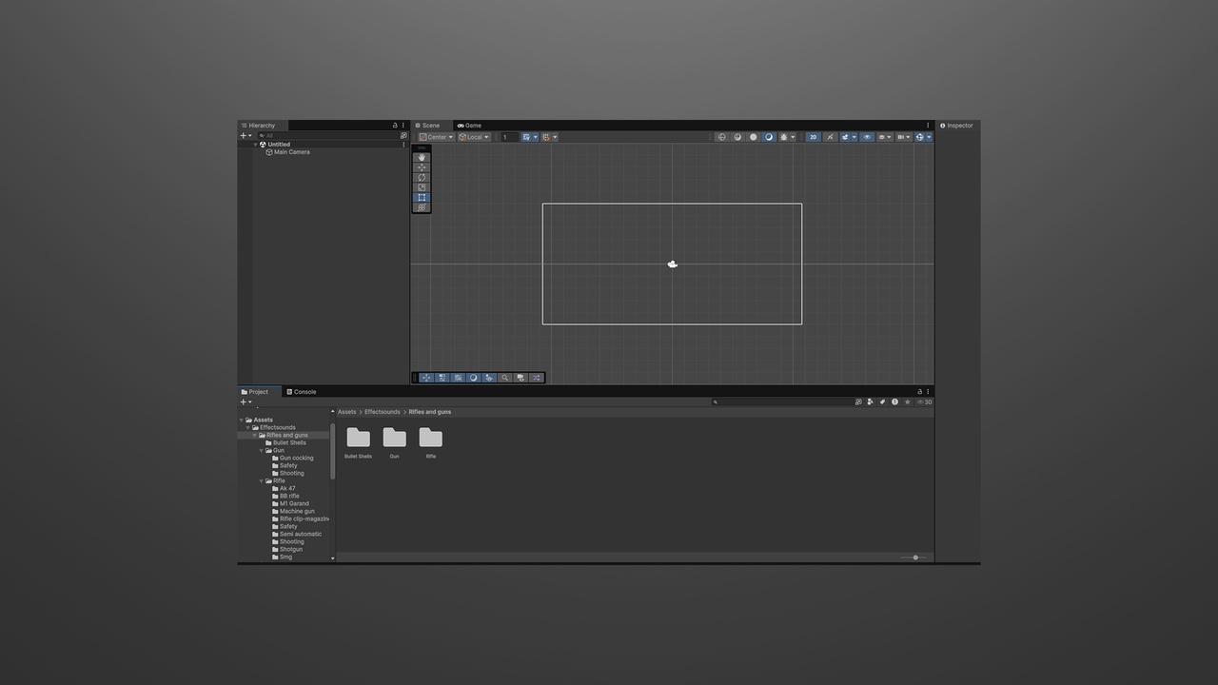Click the magnifier icon in bottom overlay bar

(504, 378)
